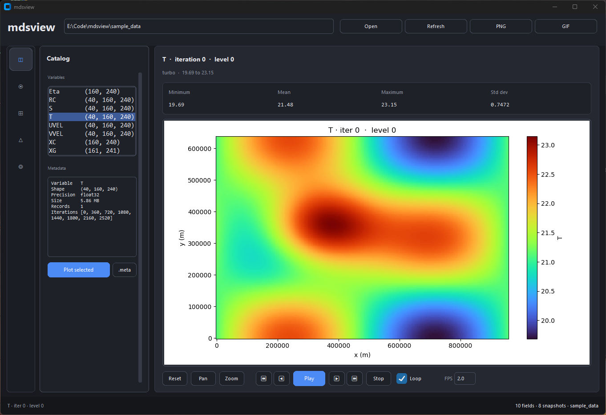The height and width of the screenshot is (415, 606).
Task: Click the Metadata text box
Action: click(x=92, y=217)
